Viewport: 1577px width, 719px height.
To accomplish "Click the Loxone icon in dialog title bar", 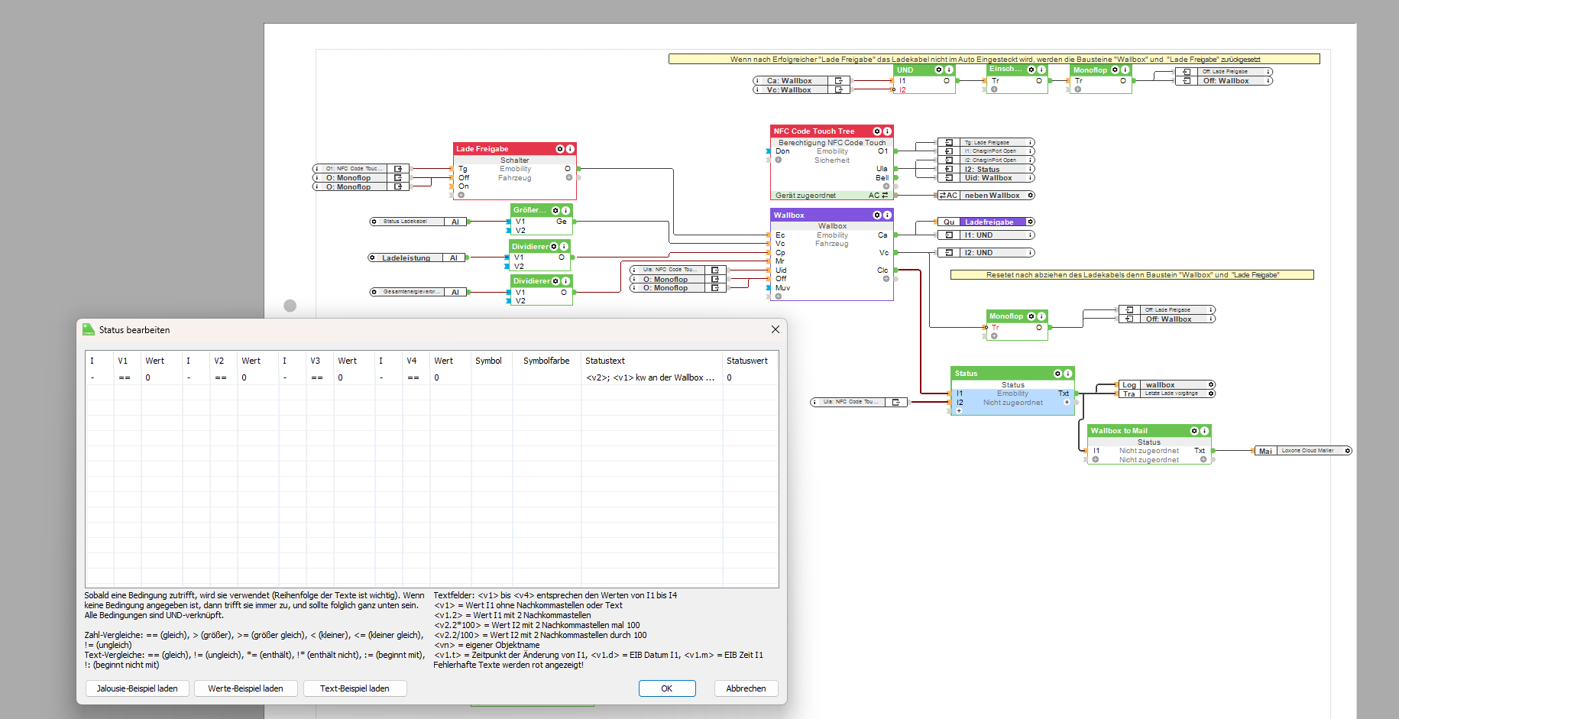I will [x=89, y=330].
